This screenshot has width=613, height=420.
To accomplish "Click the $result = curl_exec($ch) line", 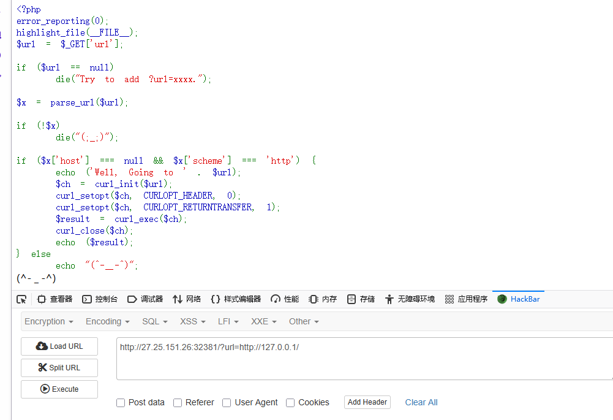I will click(x=121, y=219).
